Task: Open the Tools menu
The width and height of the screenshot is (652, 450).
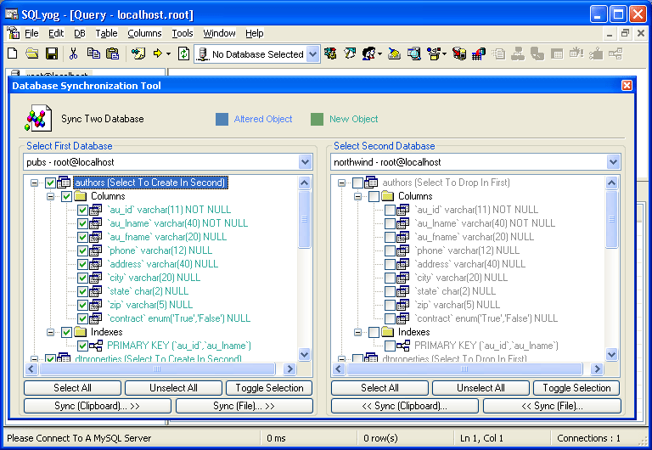Action: 183,33
